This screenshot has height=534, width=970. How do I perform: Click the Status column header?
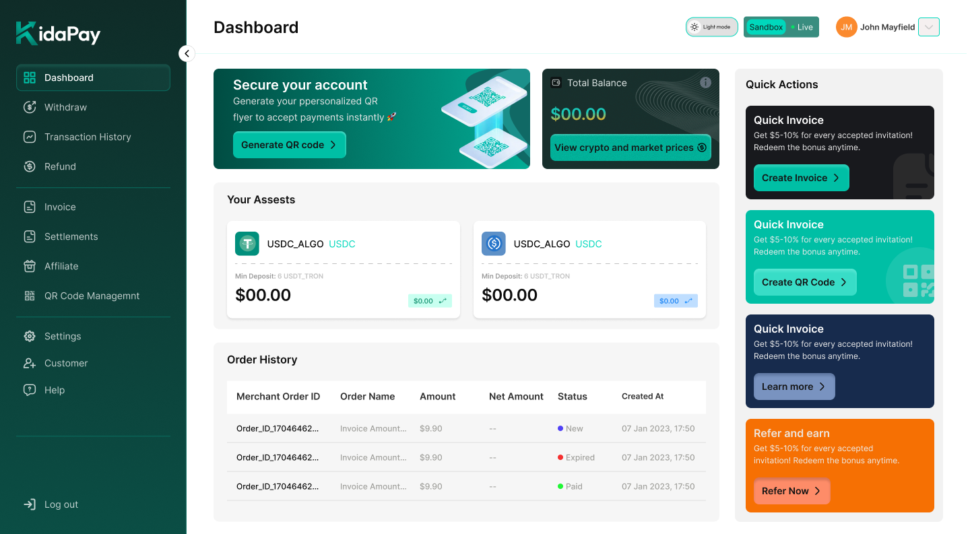573,397
